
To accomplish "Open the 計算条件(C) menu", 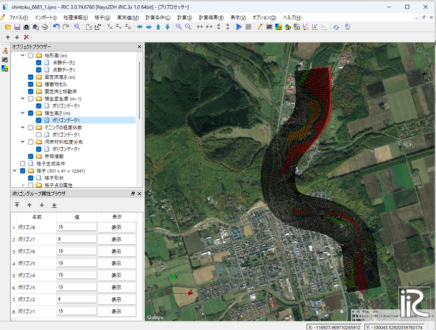I will click(158, 17).
